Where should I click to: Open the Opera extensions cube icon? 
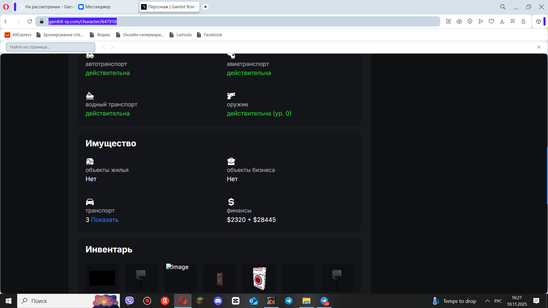538,21
